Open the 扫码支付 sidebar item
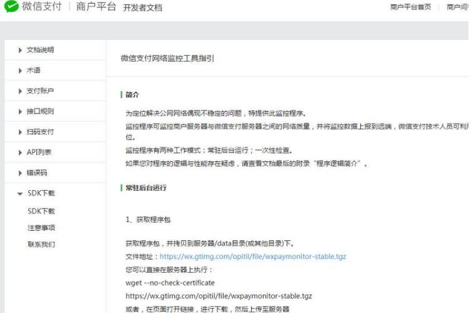The width and height of the screenshot is (471, 313). [40, 132]
